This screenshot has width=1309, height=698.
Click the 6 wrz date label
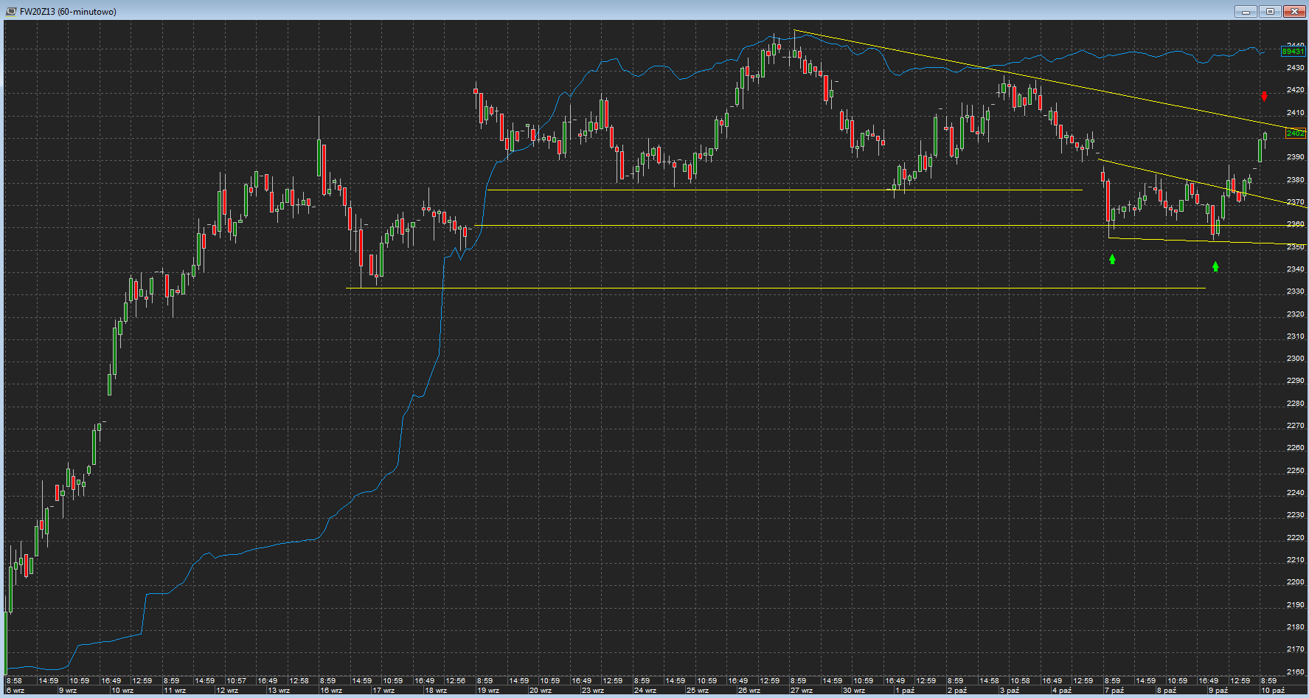click(x=15, y=691)
